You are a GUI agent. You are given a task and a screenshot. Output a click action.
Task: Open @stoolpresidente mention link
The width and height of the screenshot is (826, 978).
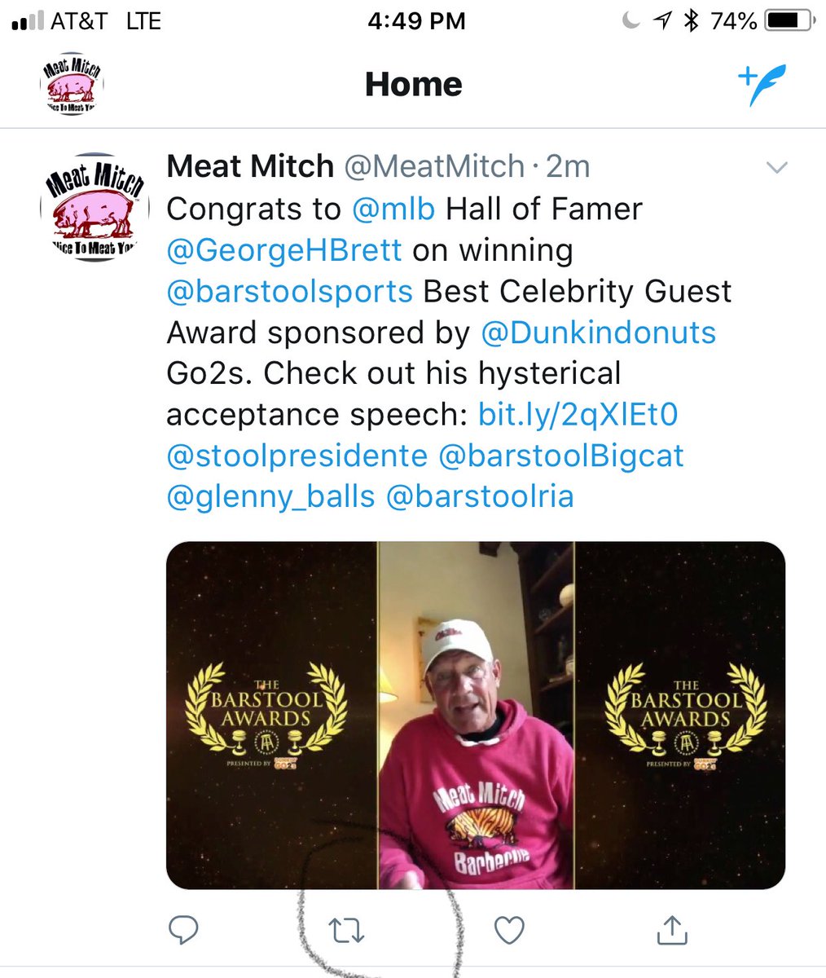coord(297,455)
